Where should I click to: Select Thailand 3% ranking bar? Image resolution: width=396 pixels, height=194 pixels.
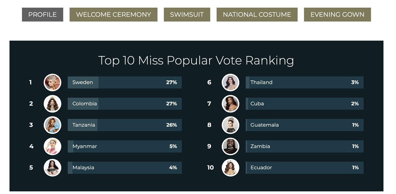(304, 82)
